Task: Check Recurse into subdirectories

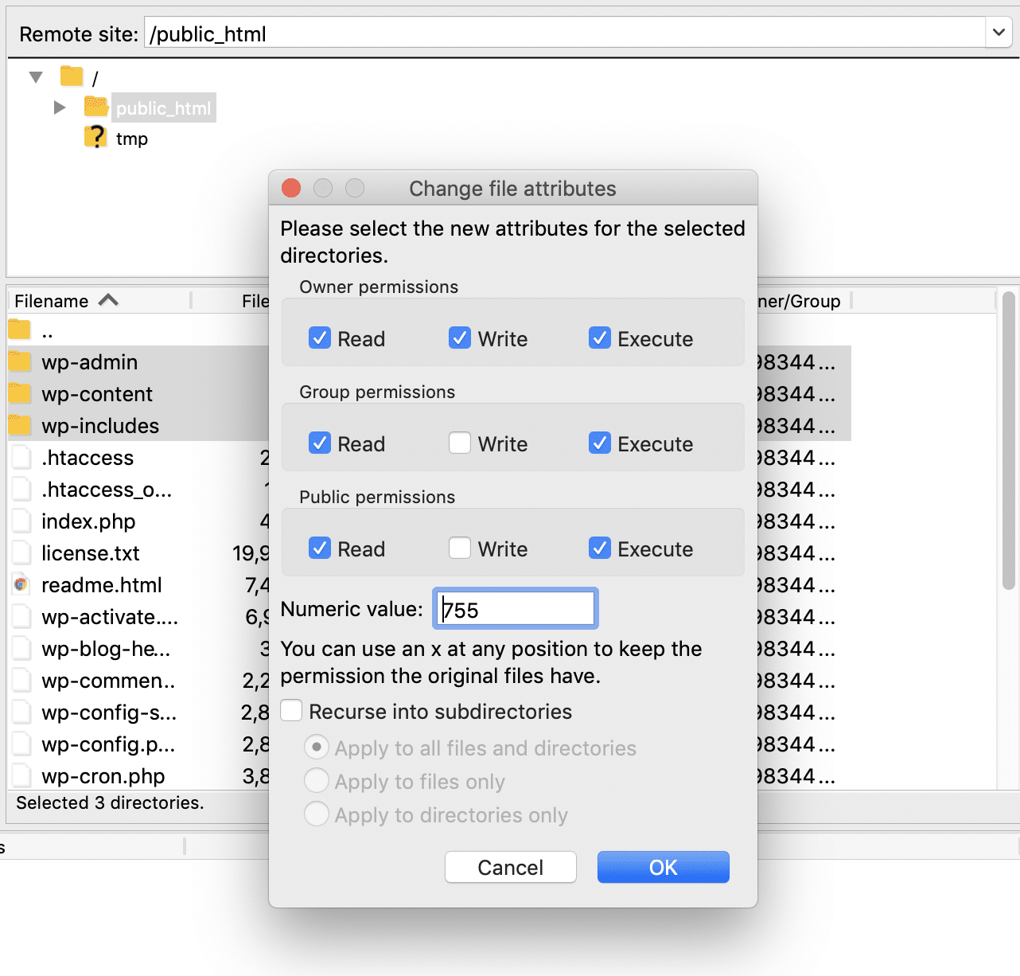Action: [x=291, y=709]
